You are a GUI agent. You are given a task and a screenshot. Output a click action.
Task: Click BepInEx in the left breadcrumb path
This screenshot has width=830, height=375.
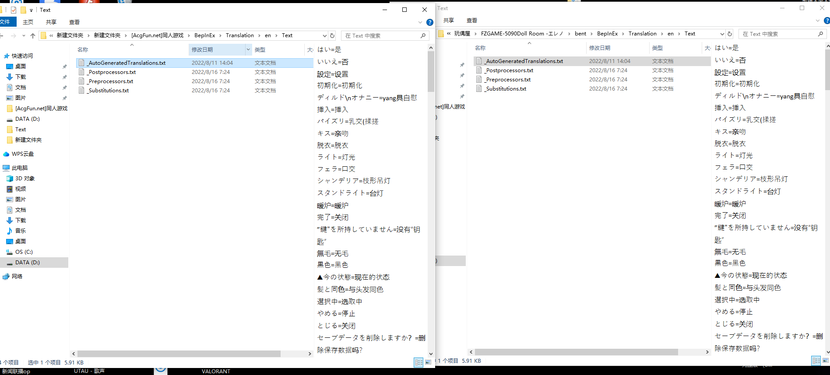point(204,35)
